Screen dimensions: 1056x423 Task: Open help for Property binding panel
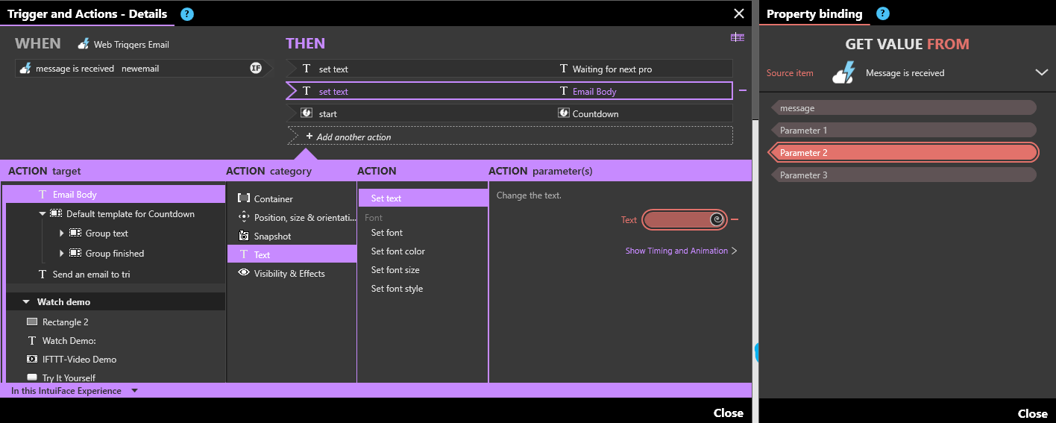click(883, 13)
